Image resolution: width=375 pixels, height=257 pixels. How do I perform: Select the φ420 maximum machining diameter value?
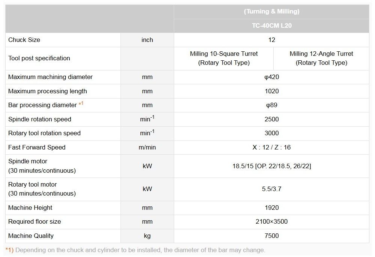(271, 77)
